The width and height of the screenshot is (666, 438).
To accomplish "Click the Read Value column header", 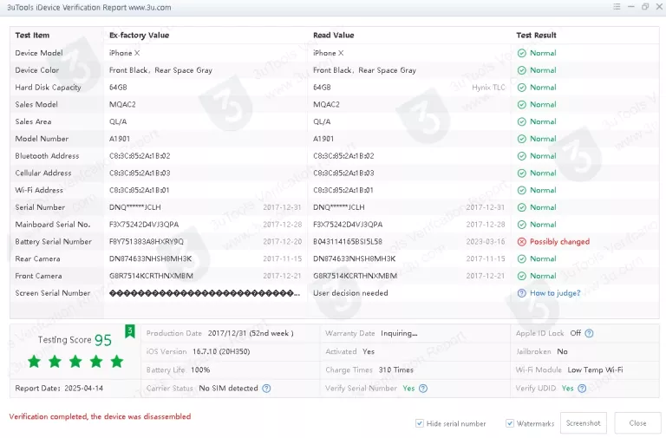I will click(333, 36).
